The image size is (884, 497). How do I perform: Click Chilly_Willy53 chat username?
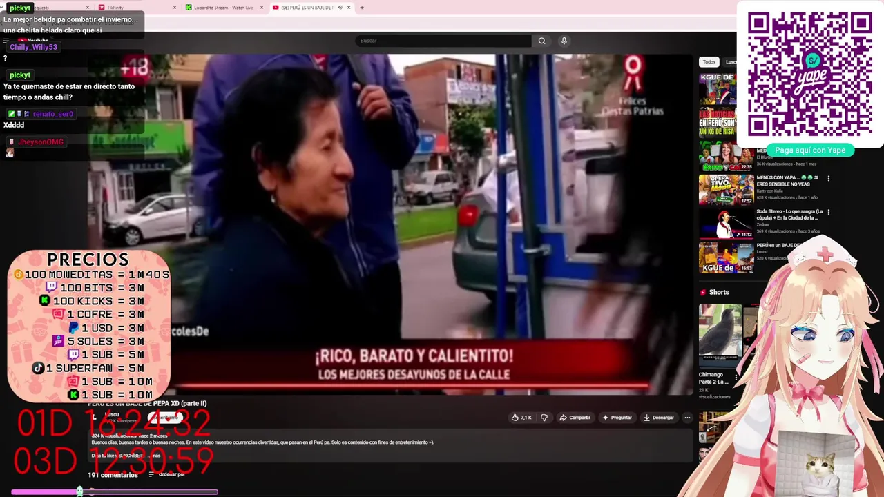pos(33,47)
